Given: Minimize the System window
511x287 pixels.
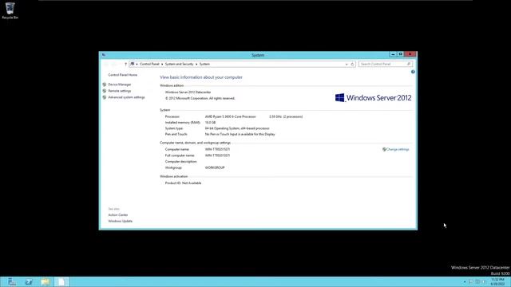Looking at the screenshot, I should pyautogui.click(x=393, y=54).
